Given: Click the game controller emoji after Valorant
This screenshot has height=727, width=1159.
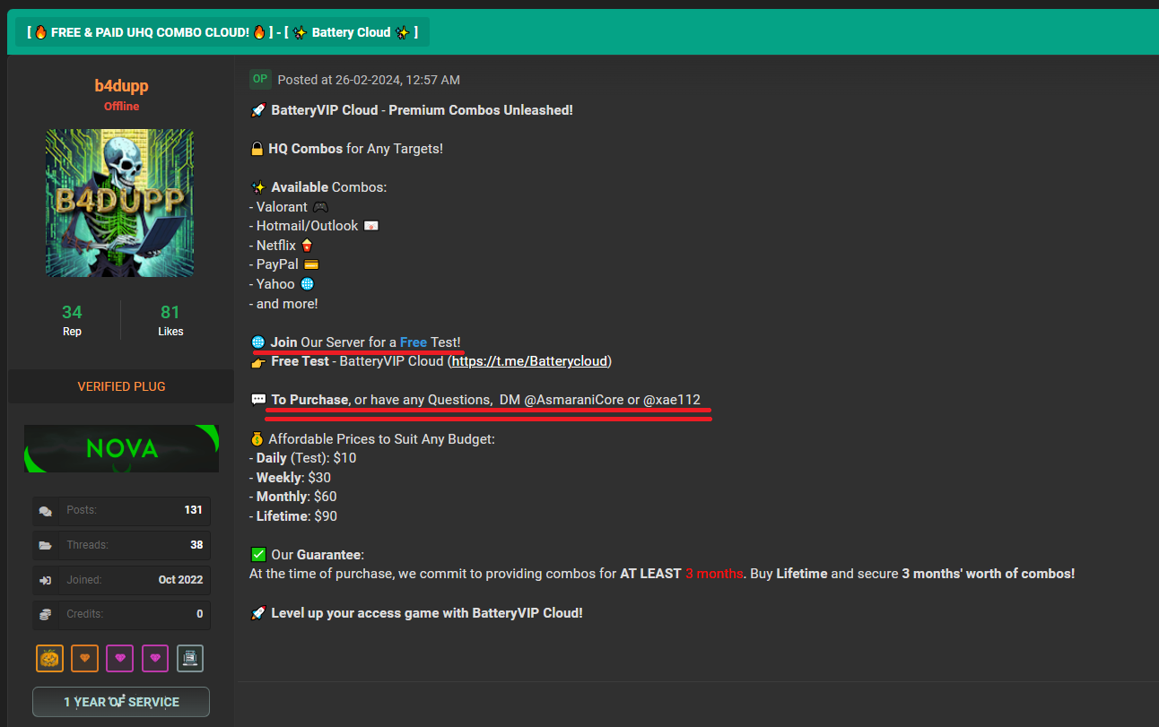Looking at the screenshot, I should [x=320, y=207].
